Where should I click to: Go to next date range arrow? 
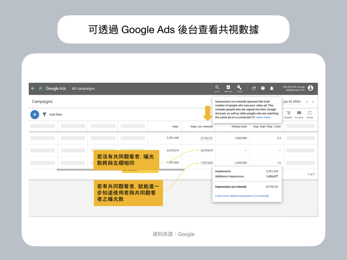click(313, 102)
